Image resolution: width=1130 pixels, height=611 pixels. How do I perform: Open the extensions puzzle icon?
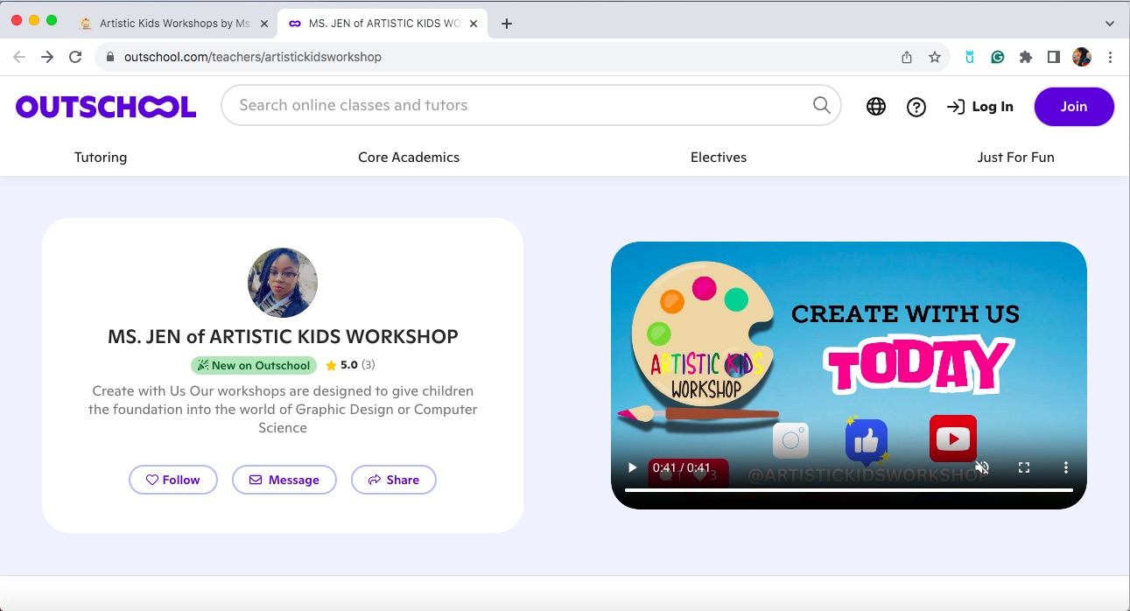[1026, 57]
